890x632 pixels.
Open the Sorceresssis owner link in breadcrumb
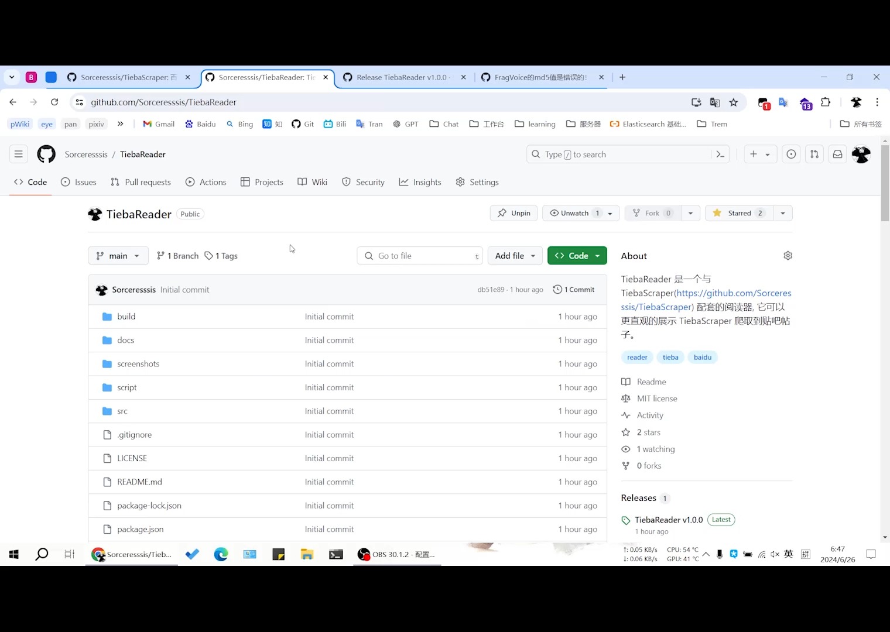(86, 154)
